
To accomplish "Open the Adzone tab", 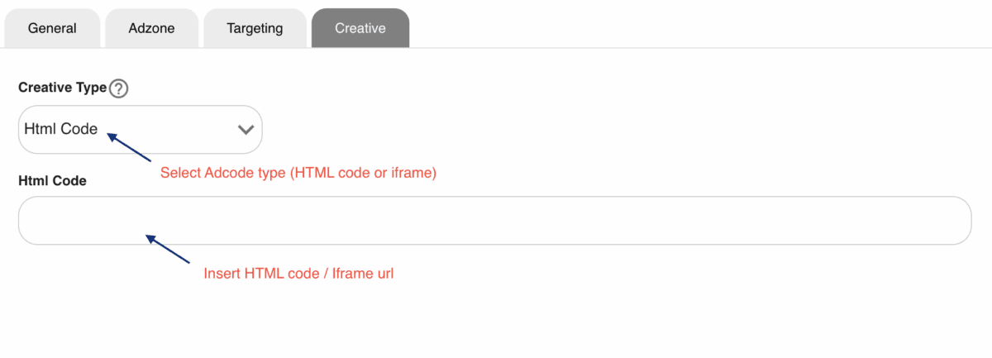I will pos(152,28).
